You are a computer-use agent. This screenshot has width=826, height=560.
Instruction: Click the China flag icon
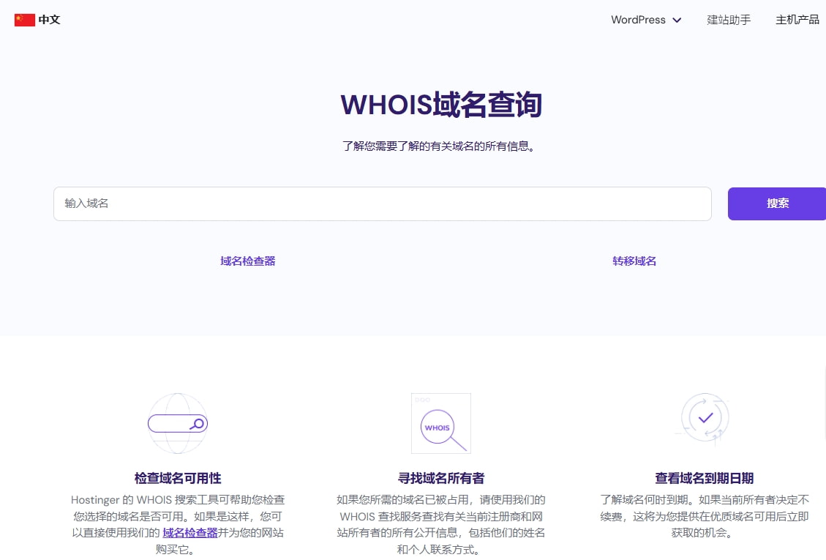coord(24,20)
